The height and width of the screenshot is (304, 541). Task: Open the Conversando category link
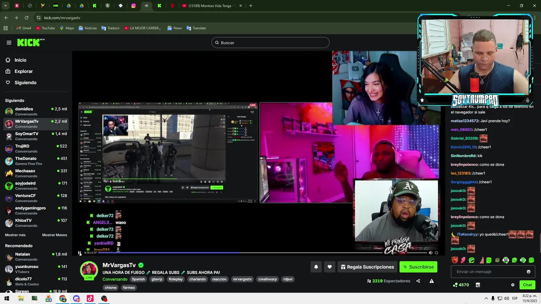click(x=115, y=279)
